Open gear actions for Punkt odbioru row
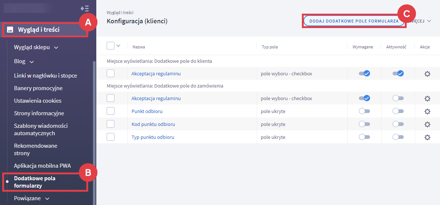Screen dimensions: 440x205 pyautogui.click(x=427, y=111)
